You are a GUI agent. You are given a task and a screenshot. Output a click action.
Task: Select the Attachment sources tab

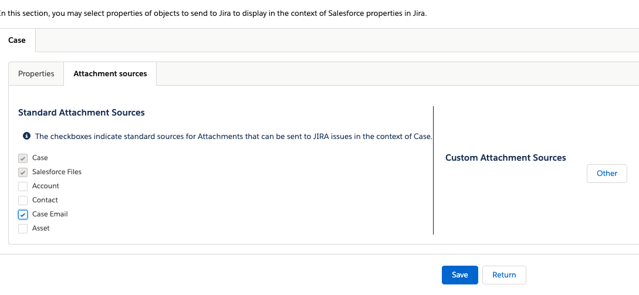(x=110, y=74)
